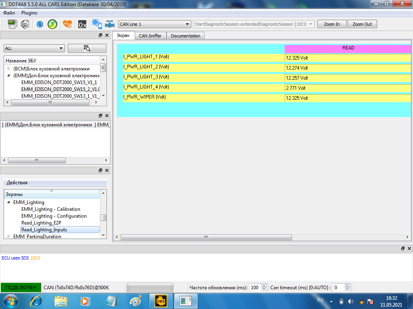Select the Read_Lighting_E2P screen
This screenshot has width=413, height=309.
coord(41,223)
